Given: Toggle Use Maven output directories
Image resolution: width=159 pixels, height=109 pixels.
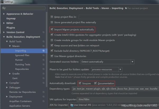Looking at the screenshot, I should click(52, 56).
